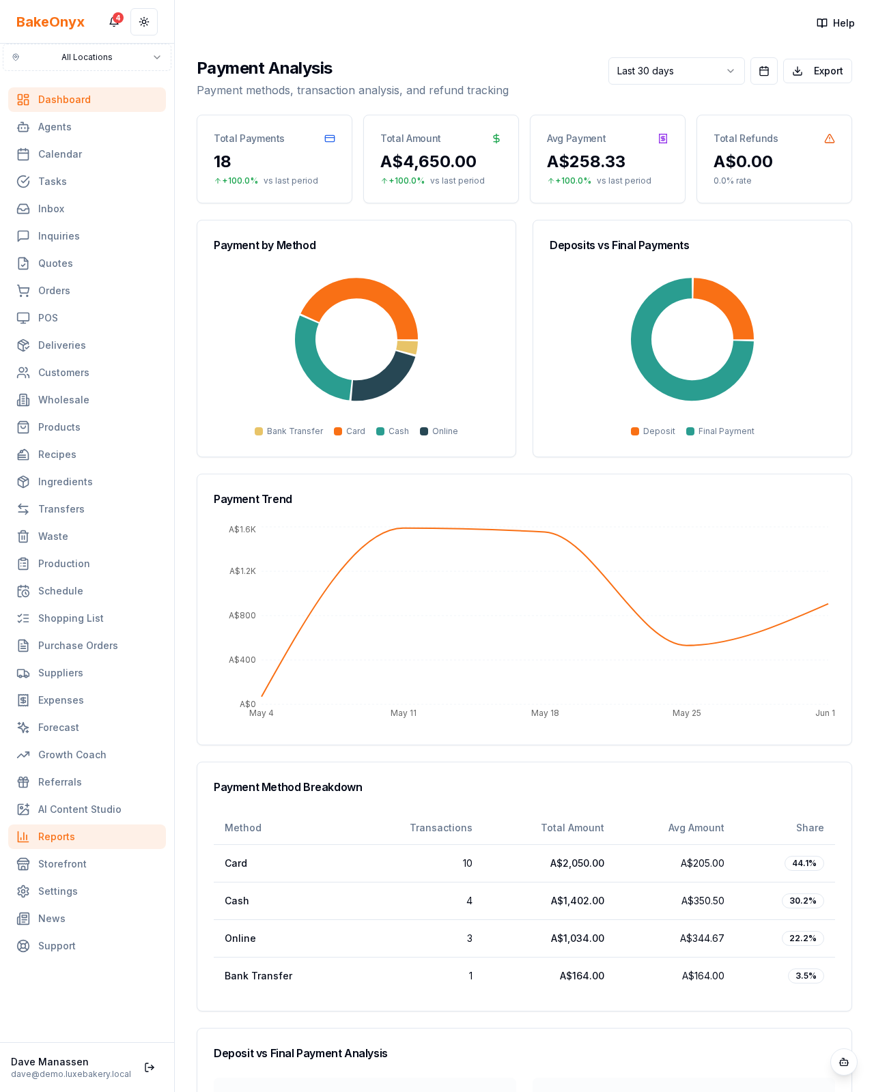874x1092 pixels.
Task: Click the Production clipboard icon
Action: tap(23, 564)
